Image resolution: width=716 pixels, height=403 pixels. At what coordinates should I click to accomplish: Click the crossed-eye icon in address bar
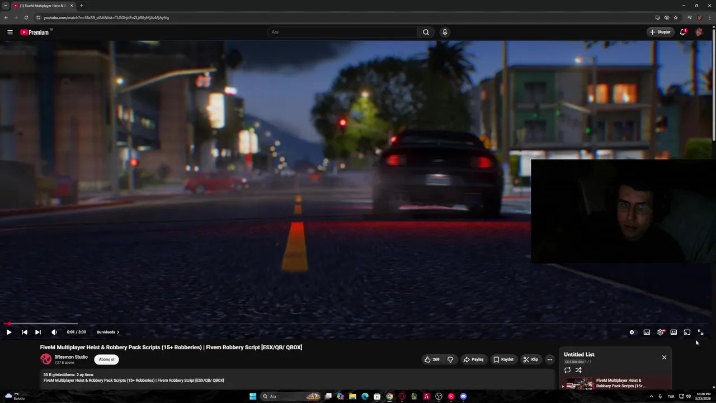click(x=667, y=17)
